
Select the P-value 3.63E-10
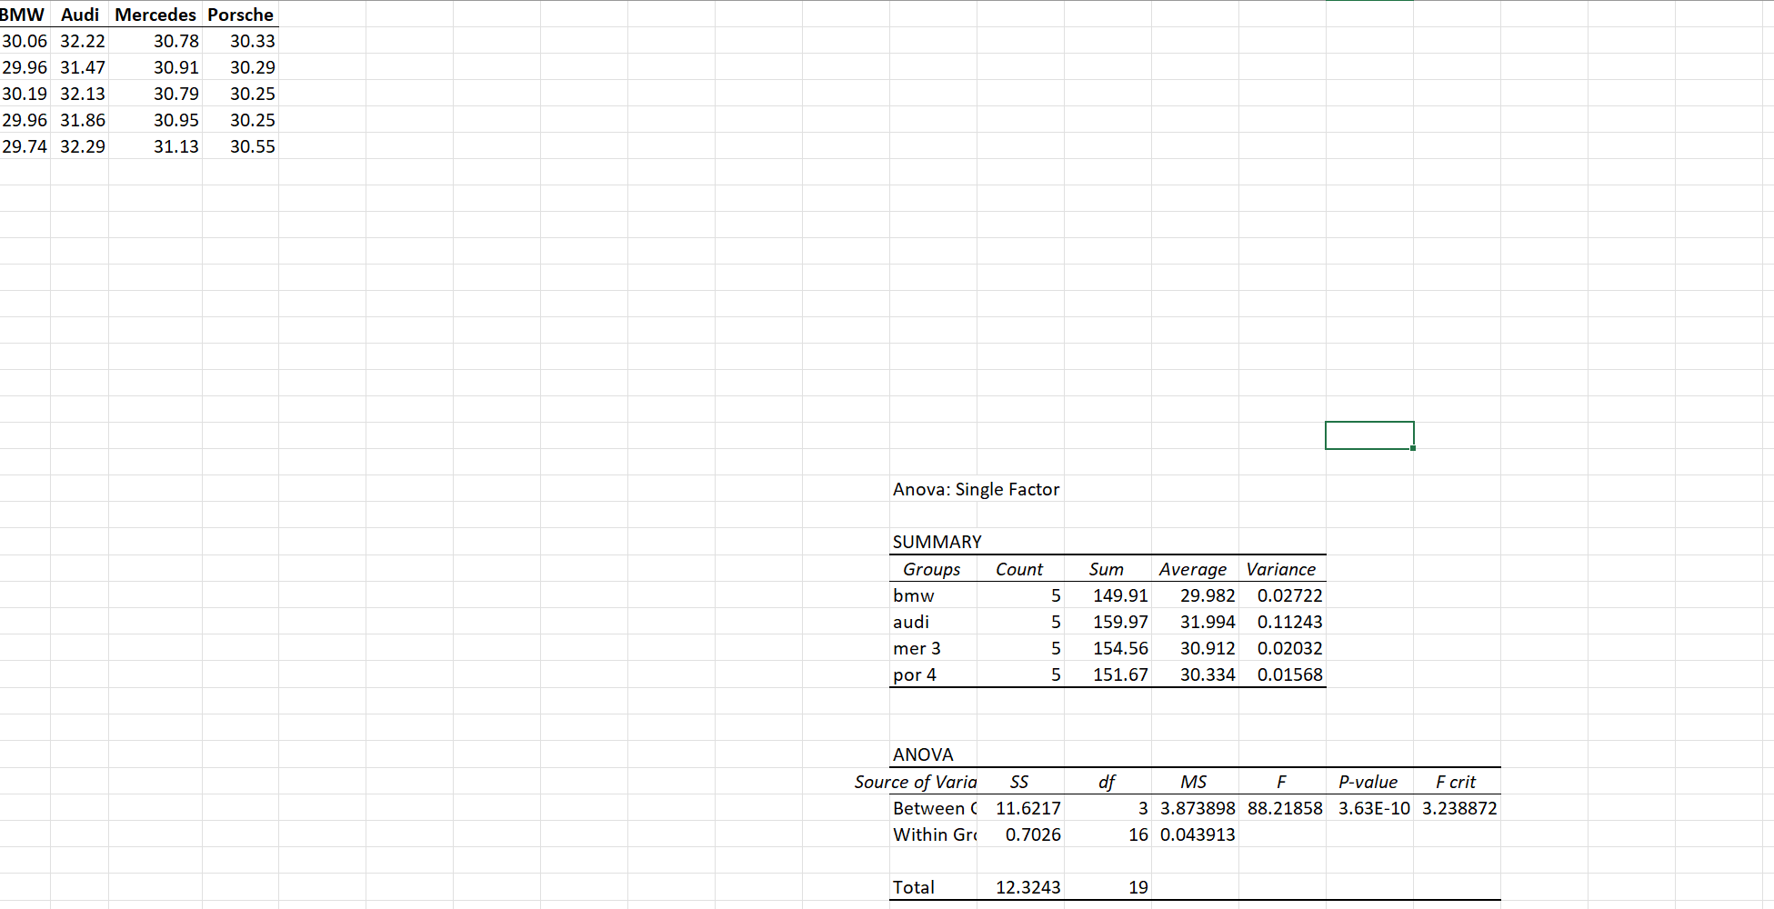(x=1369, y=808)
